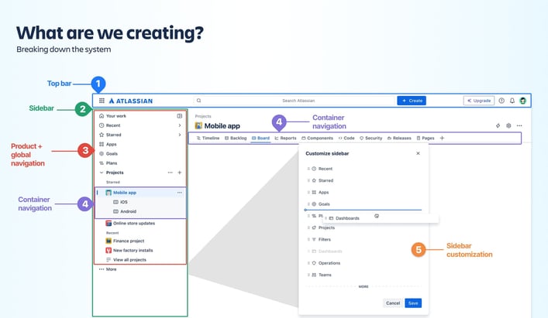548x318 pixels.
Task: Open the app switcher grid icon
Action: coord(102,101)
